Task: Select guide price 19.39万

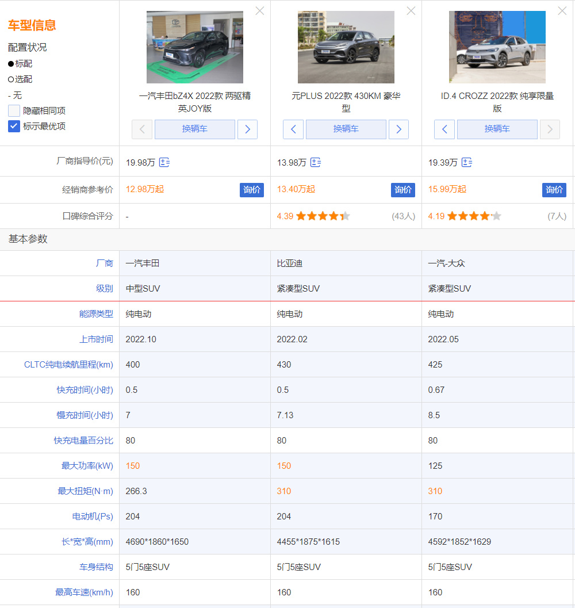Action: click(x=443, y=162)
